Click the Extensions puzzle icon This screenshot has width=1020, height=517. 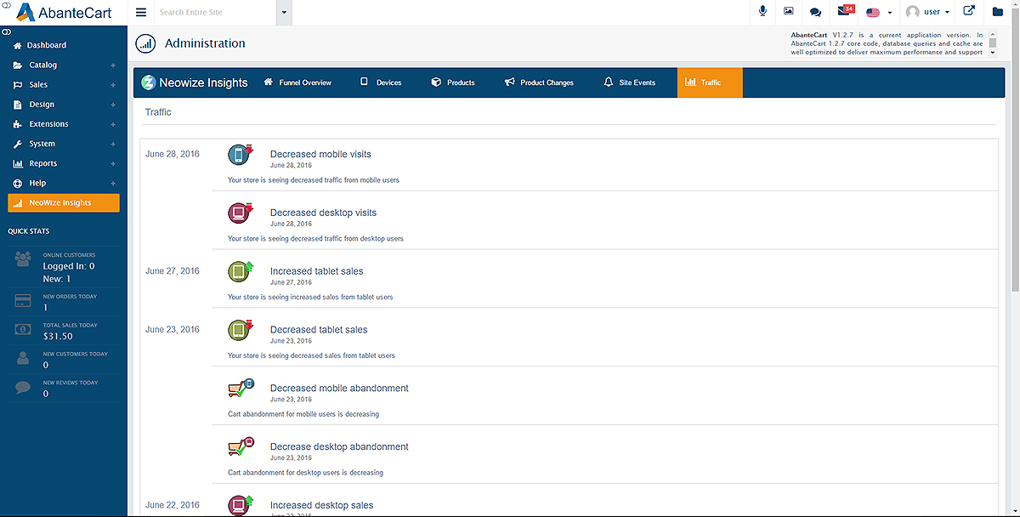tap(19, 124)
